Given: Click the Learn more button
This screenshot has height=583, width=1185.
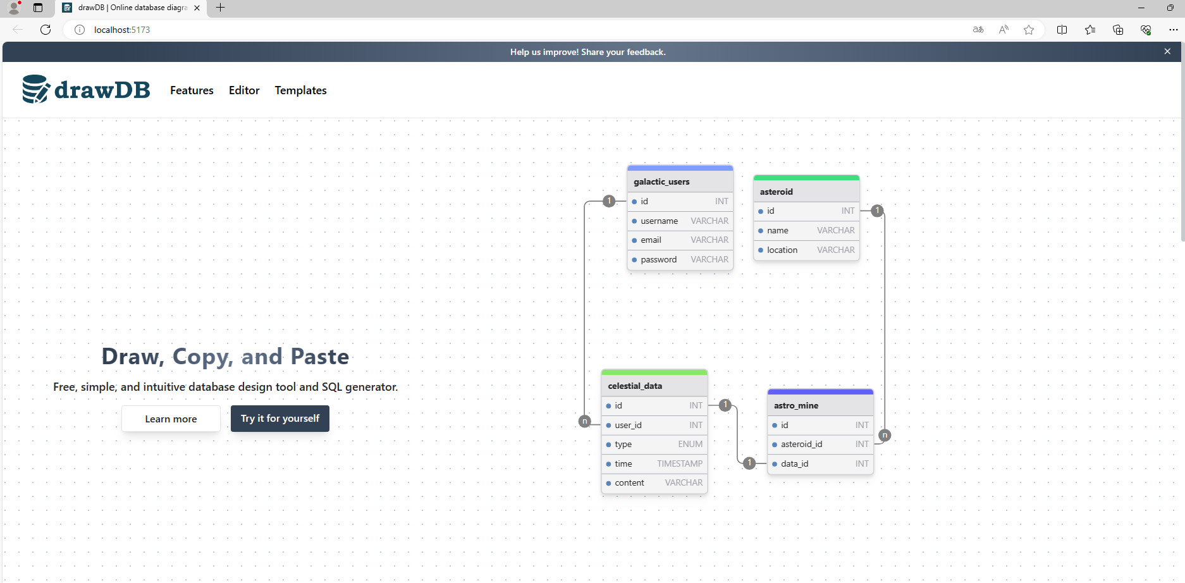Looking at the screenshot, I should pyautogui.click(x=171, y=419).
